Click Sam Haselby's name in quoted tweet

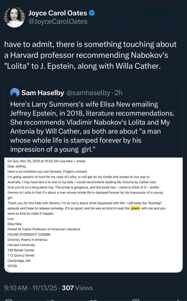(x=43, y=93)
